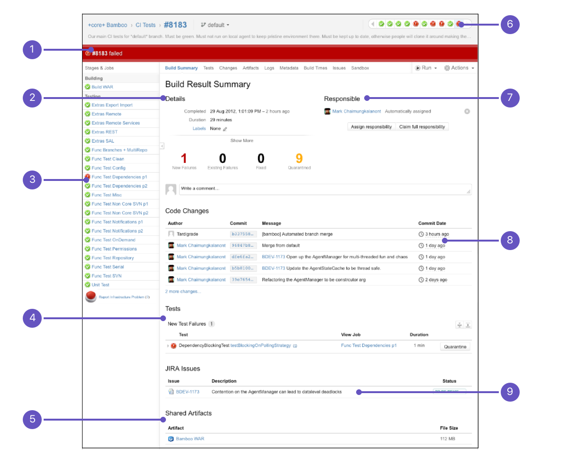Image resolution: width=569 pixels, height=458 pixels.
Task: Switch to the Changes tab
Action: tap(228, 68)
